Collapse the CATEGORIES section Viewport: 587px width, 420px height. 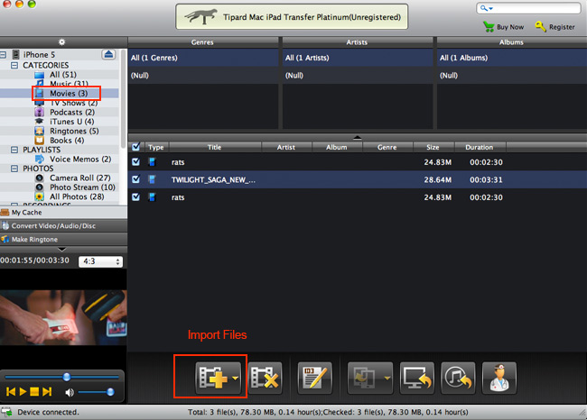[14, 66]
